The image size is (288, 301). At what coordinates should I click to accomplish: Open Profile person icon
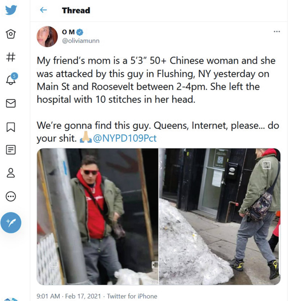11,173
